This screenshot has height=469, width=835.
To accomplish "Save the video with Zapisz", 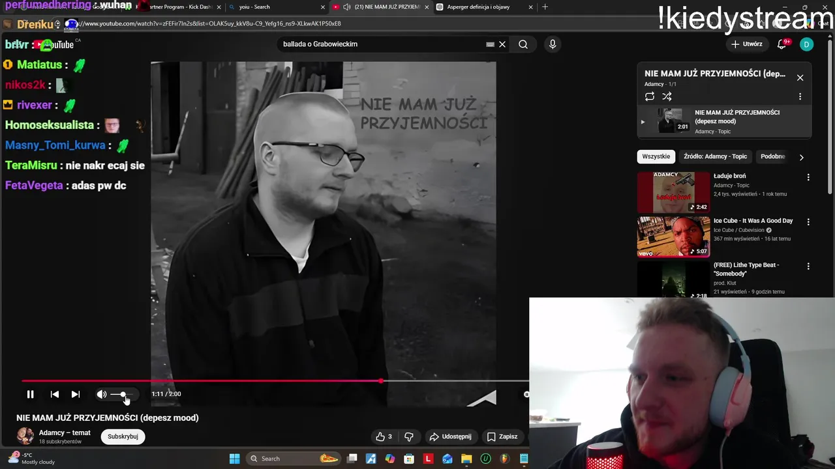I will (x=502, y=436).
